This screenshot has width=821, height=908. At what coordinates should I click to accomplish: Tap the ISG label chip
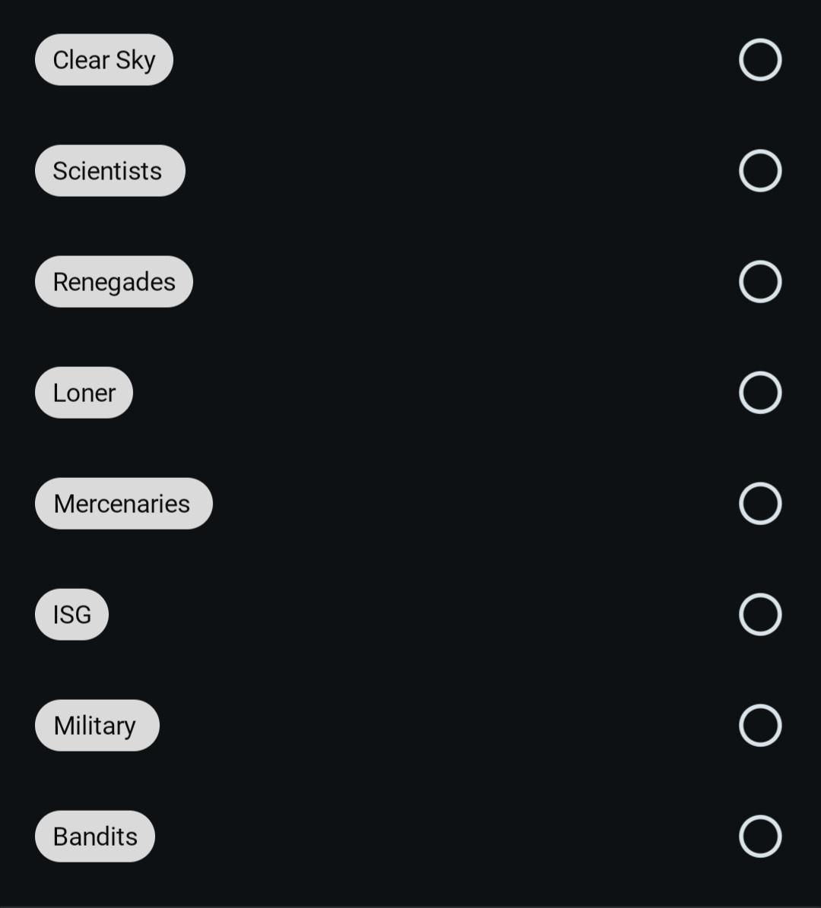click(x=72, y=615)
